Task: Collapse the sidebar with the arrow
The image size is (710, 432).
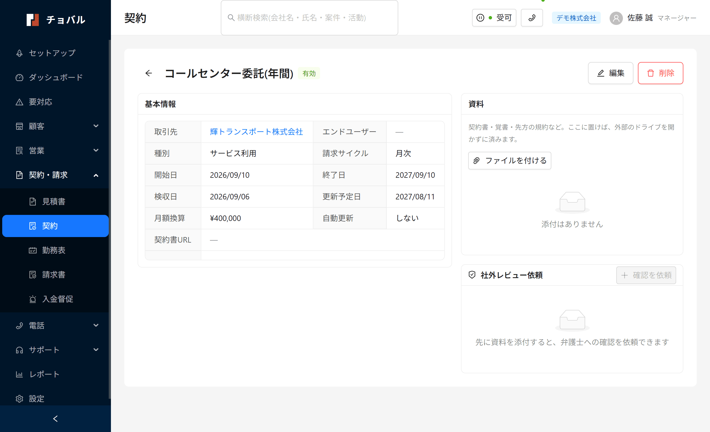Action: [x=55, y=419]
